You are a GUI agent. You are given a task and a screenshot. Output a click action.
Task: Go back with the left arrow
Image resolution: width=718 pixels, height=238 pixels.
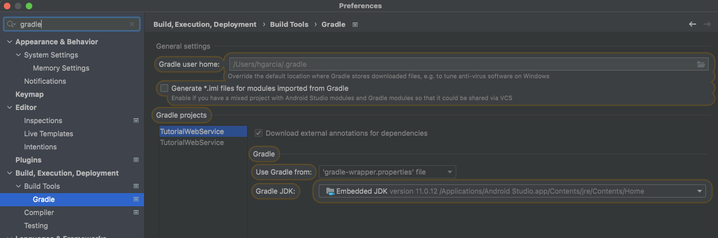693,24
